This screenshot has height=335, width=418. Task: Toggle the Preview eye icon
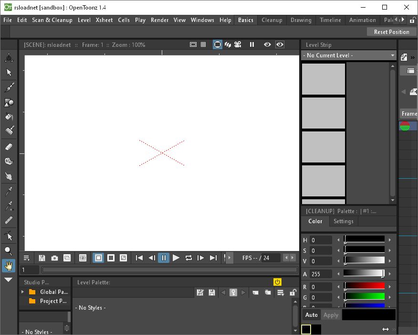tap(267, 44)
